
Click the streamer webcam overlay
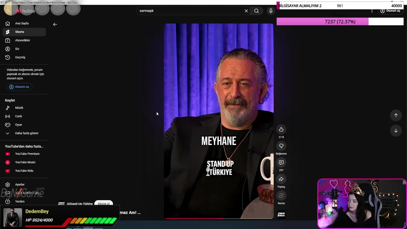coord(362,204)
